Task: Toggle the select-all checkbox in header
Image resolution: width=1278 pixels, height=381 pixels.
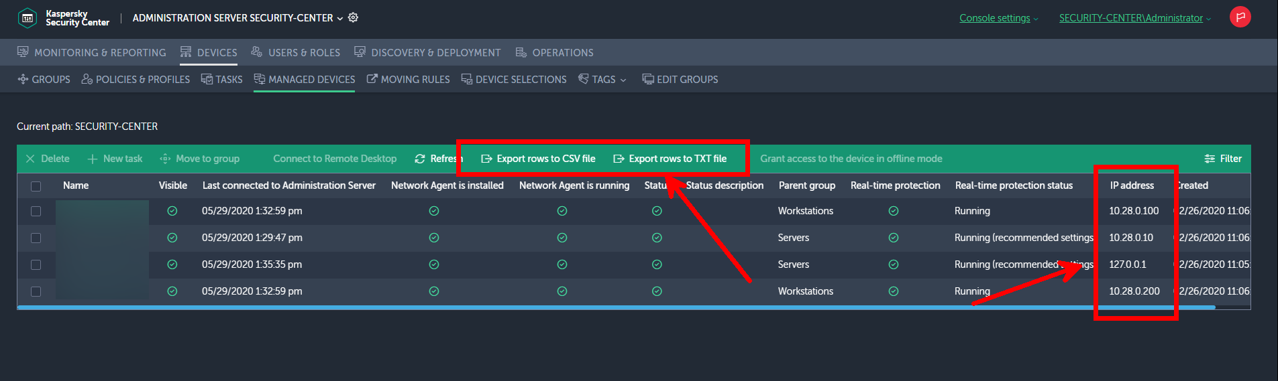Action: (x=36, y=186)
